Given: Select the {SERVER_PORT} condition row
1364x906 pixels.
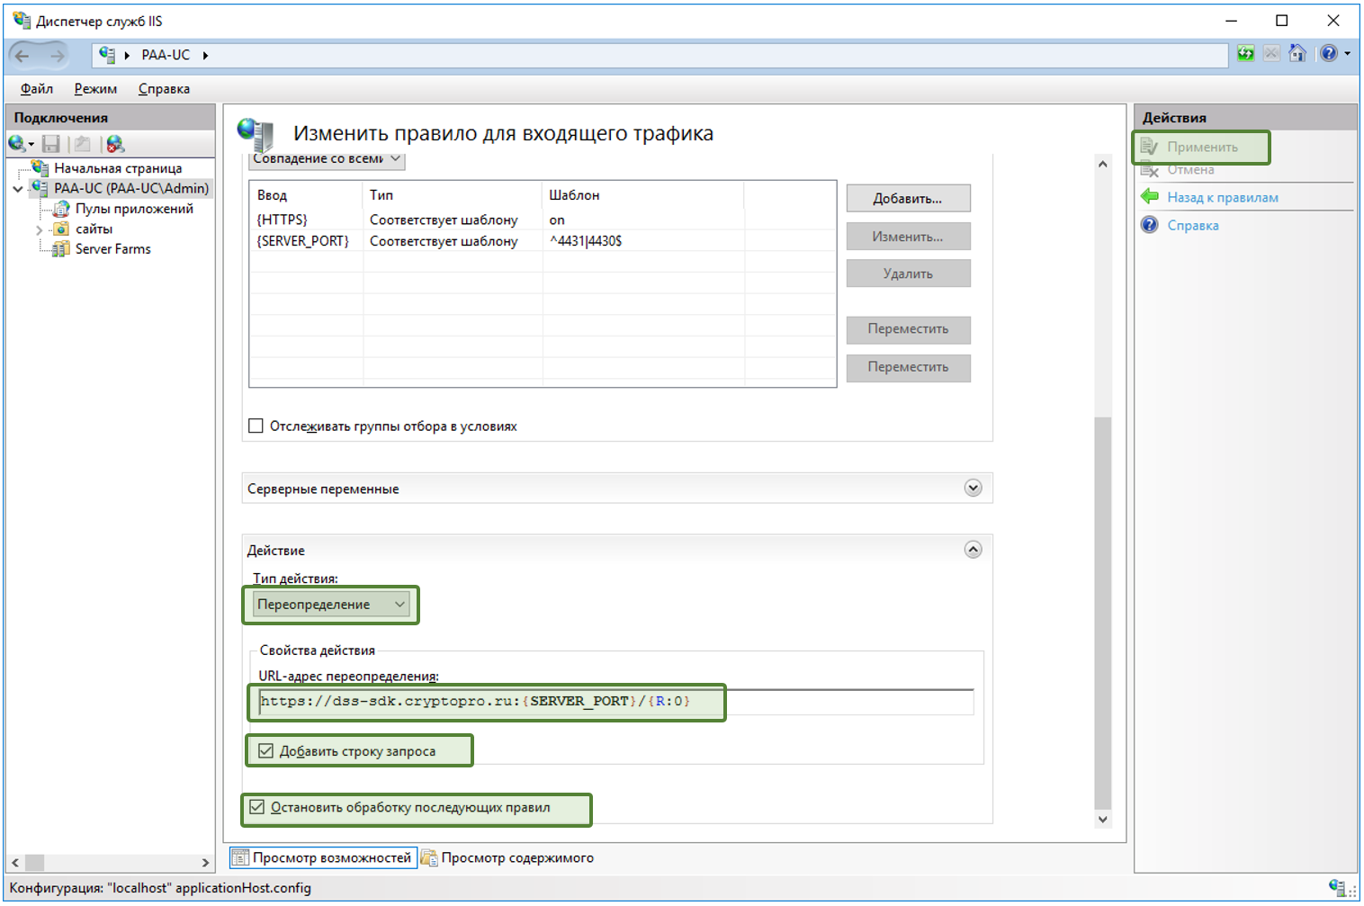Looking at the screenshot, I should click(x=543, y=241).
